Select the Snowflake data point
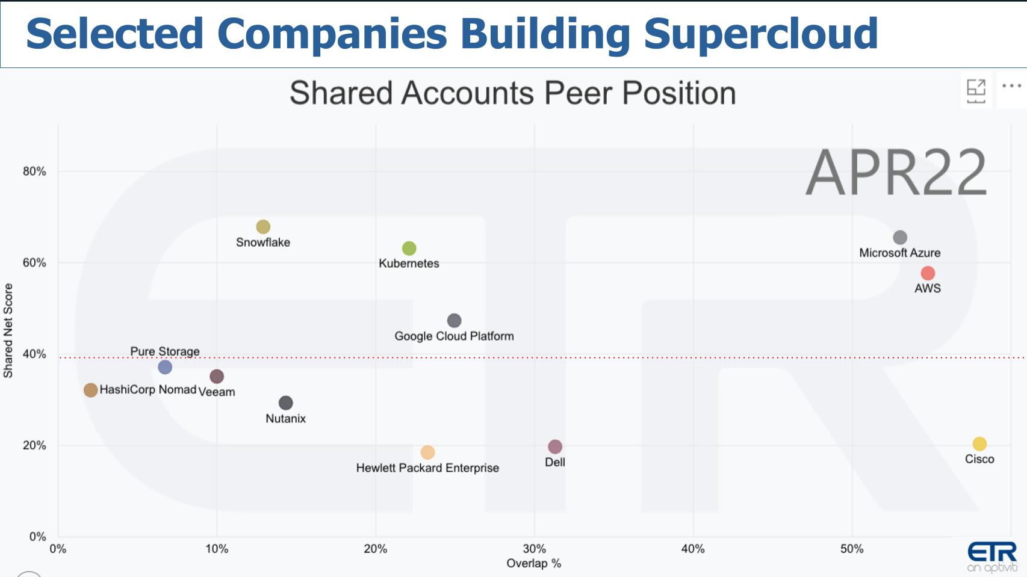 [263, 227]
